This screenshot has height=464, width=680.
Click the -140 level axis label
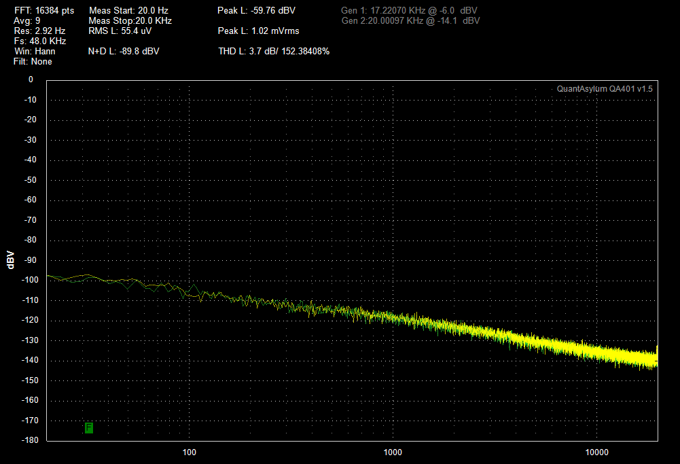click(30, 360)
